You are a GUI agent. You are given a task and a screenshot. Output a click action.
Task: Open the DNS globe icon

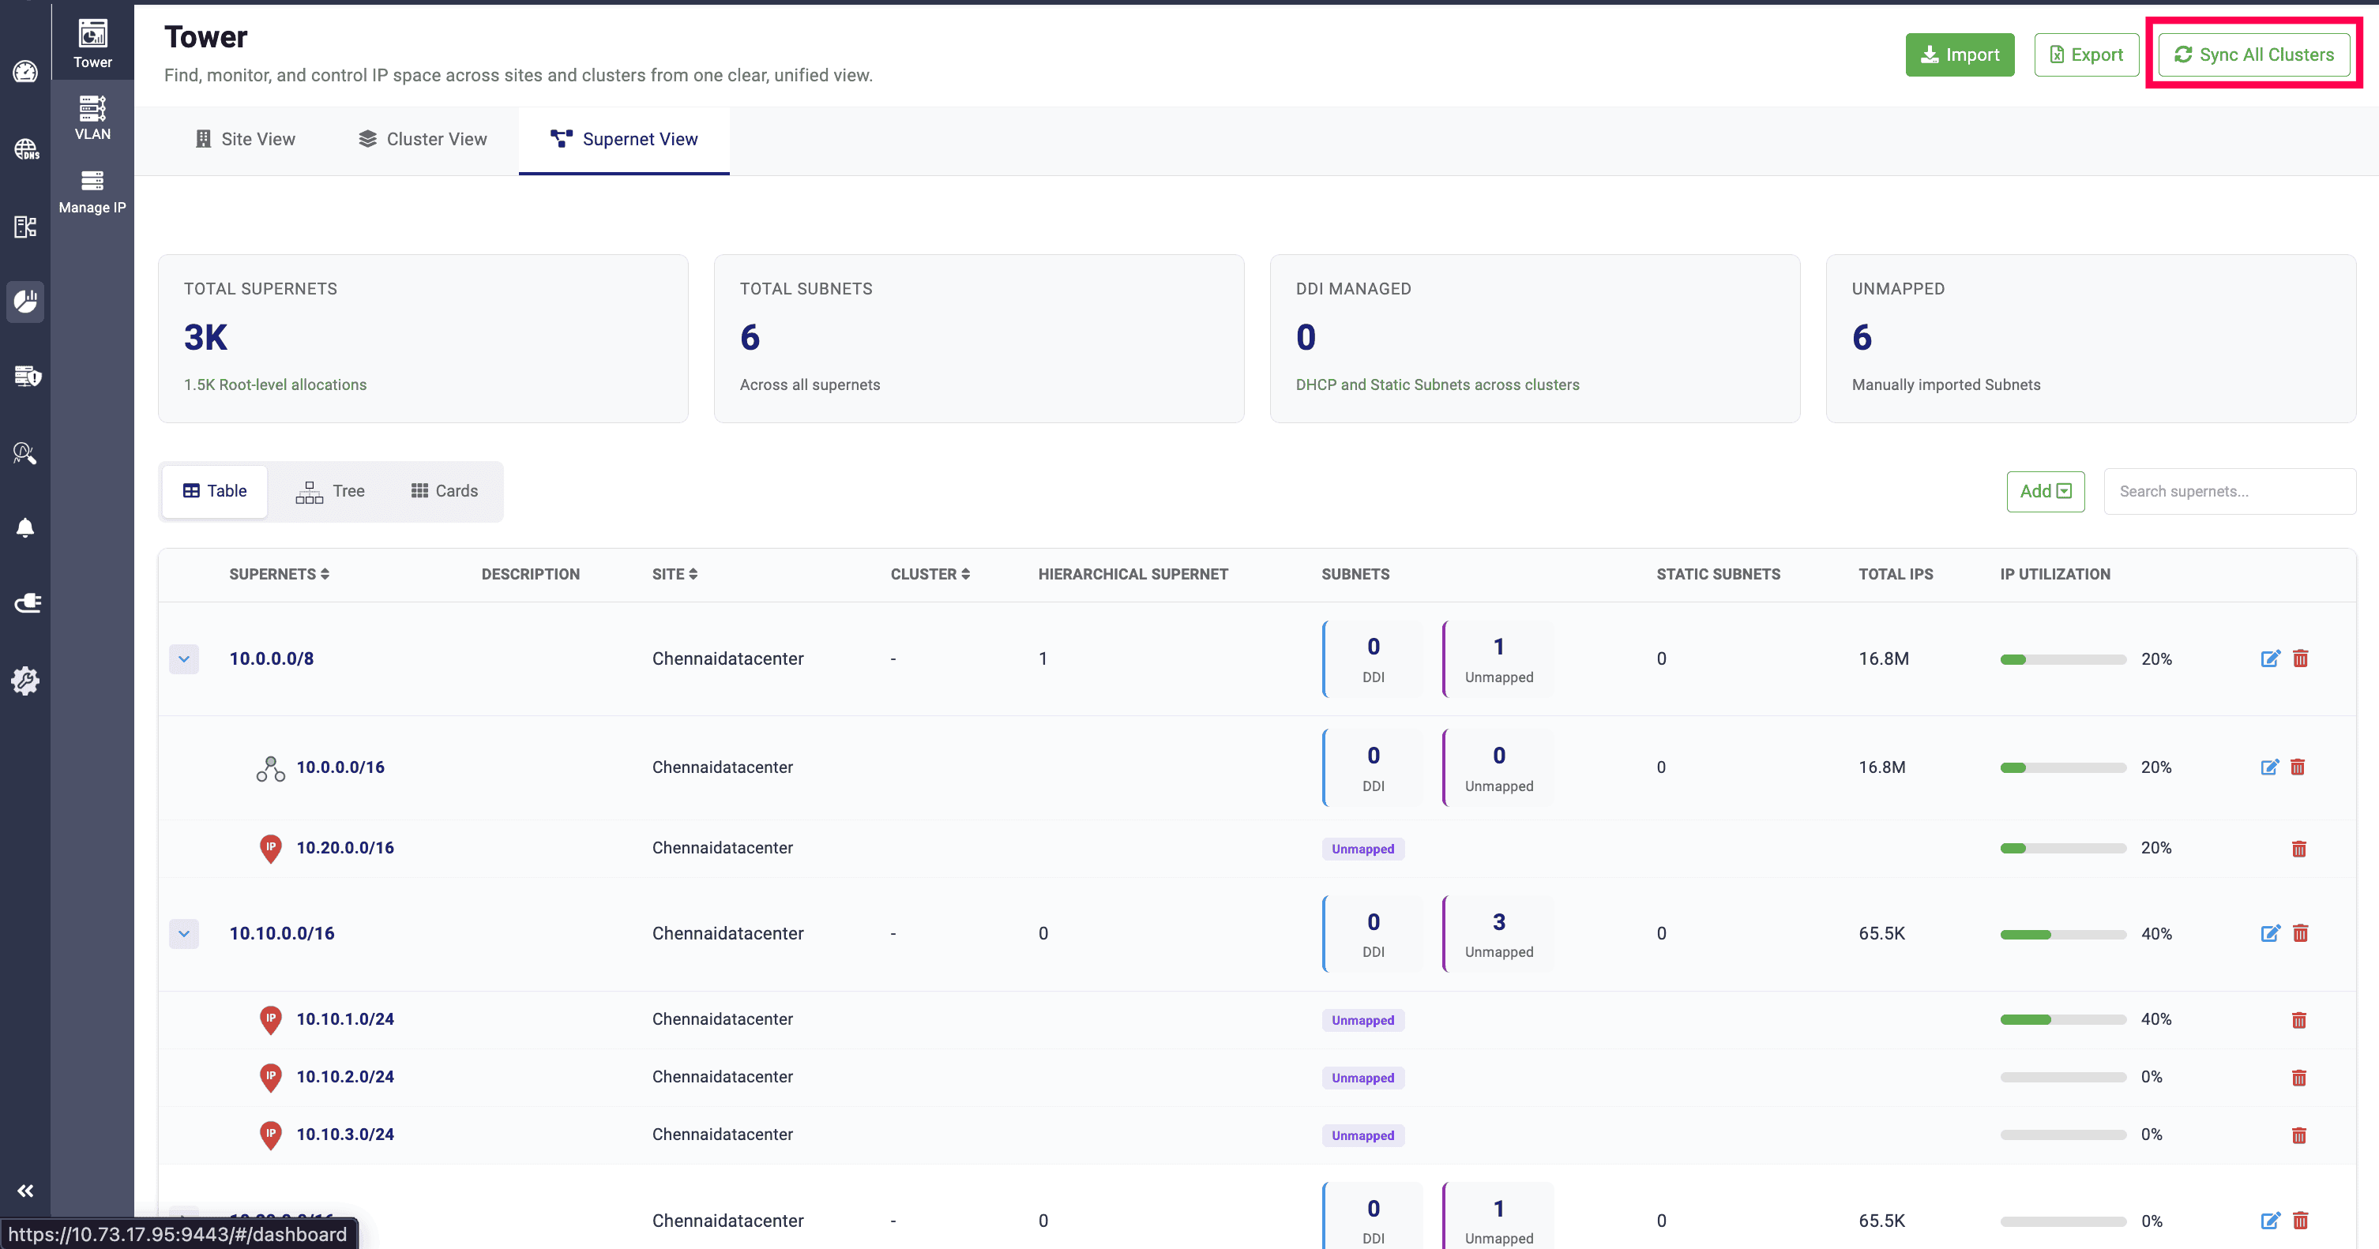[25, 148]
